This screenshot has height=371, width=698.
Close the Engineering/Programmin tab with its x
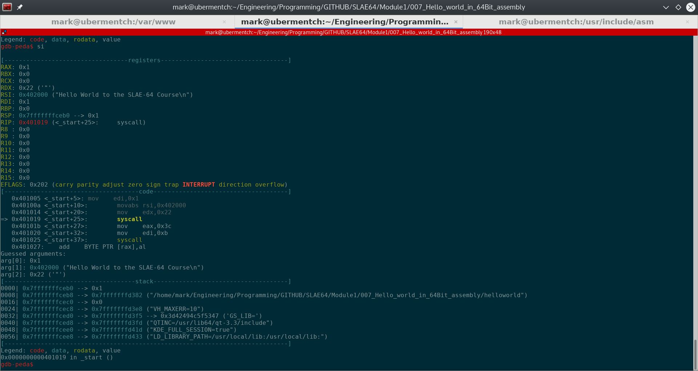(x=456, y=22)
